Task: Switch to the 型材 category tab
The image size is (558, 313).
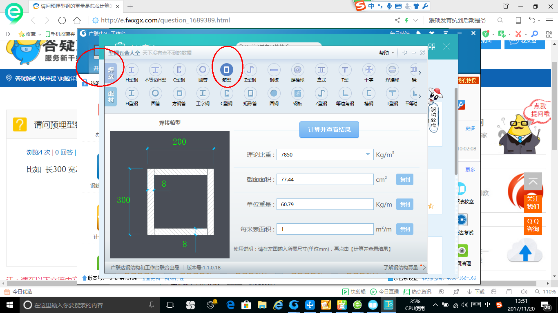Action: pyautogui.click(x=111, y=96)
